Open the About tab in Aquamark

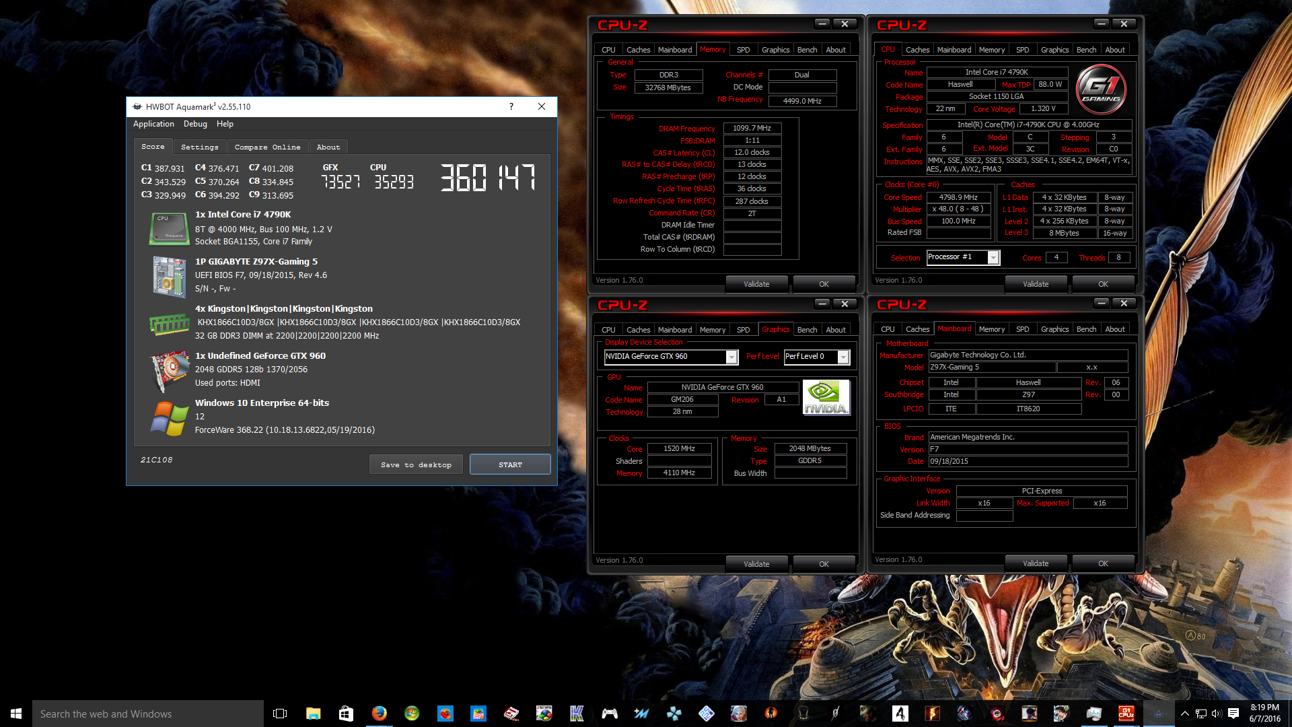(x=328, y=147)
